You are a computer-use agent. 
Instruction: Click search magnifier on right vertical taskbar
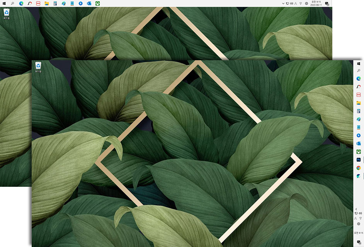coord(359,71)
